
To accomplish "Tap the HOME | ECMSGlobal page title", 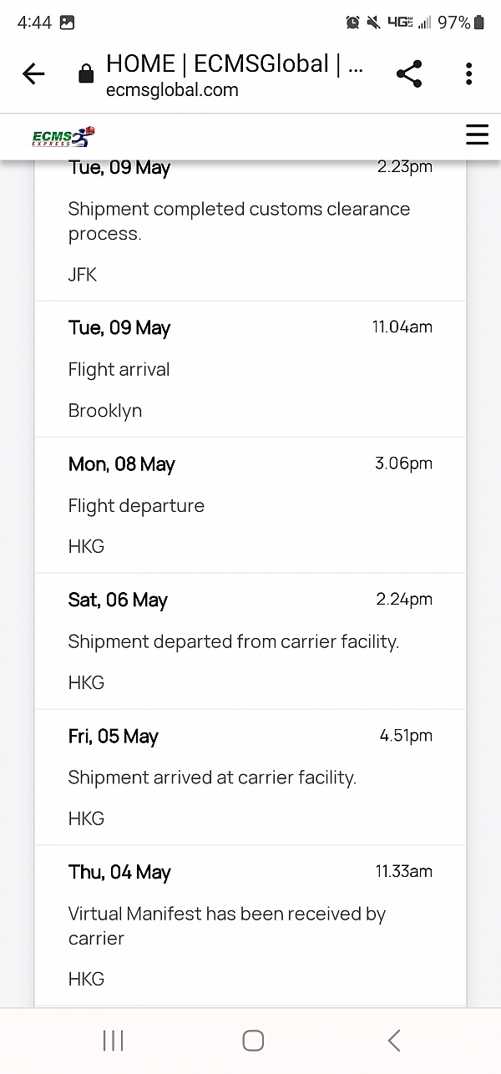I will point(234,64).
